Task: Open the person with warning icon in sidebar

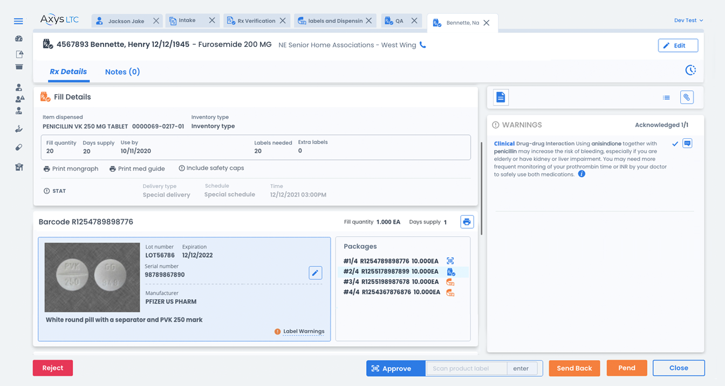Action: click(19, 99)
